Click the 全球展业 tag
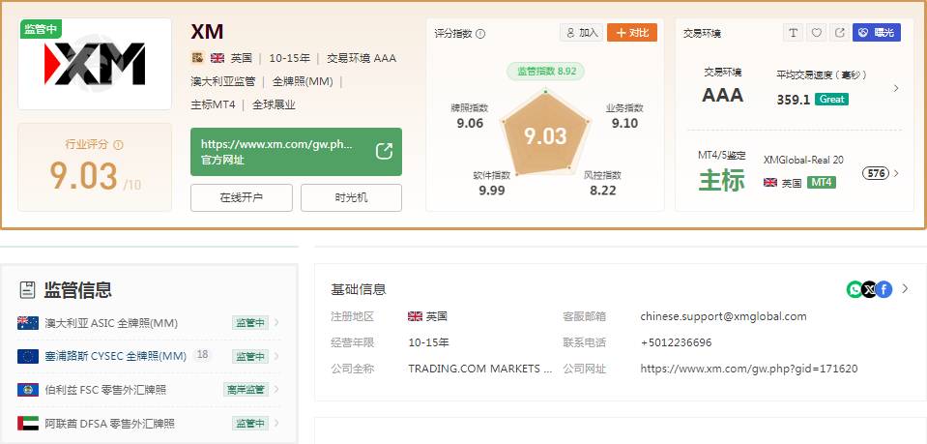 [274, 104]
